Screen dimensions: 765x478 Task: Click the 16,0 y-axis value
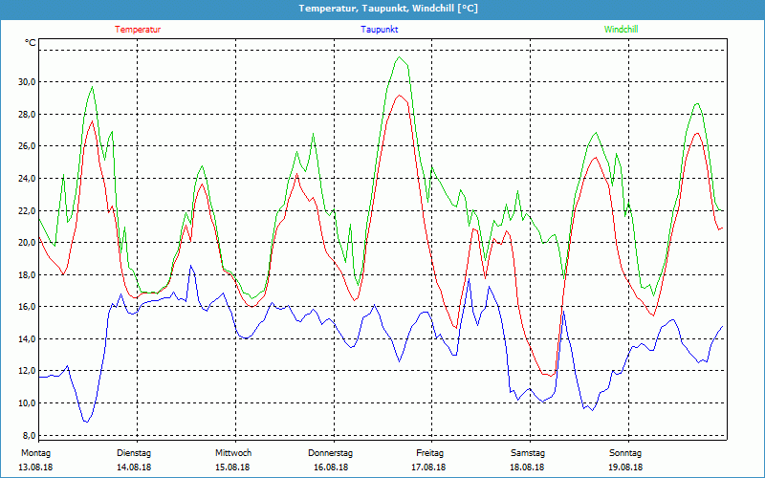28,307
